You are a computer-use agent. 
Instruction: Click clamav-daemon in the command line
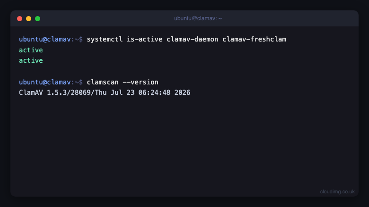[192, 39]
